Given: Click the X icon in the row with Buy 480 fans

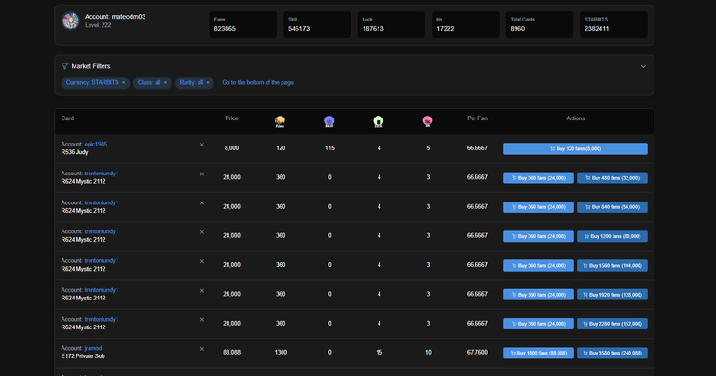Looking at the screenshot, I should point(201,174).
